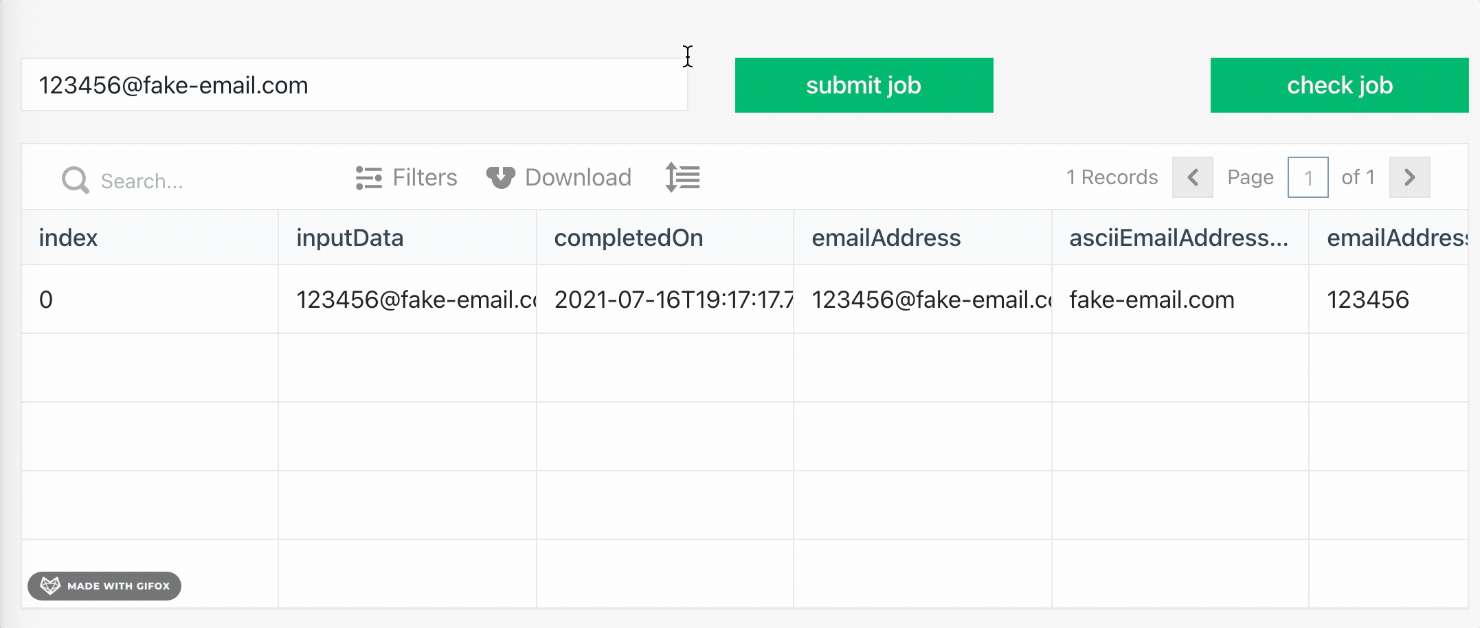Download the table data
Screen dimensions: 1480x628
(x=559, y=178)
